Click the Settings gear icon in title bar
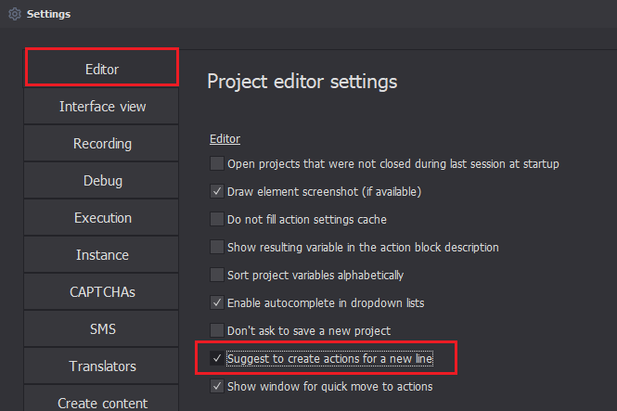617x411 pixels. [x=14, y=14]
